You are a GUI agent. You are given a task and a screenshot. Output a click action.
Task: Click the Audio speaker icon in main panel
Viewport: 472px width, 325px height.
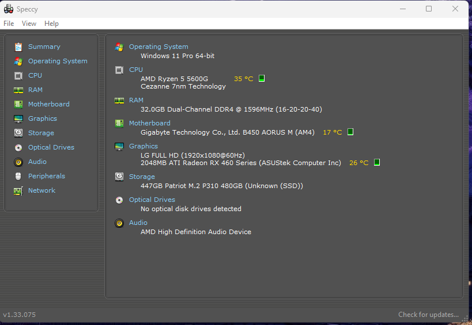pos(119,223)
